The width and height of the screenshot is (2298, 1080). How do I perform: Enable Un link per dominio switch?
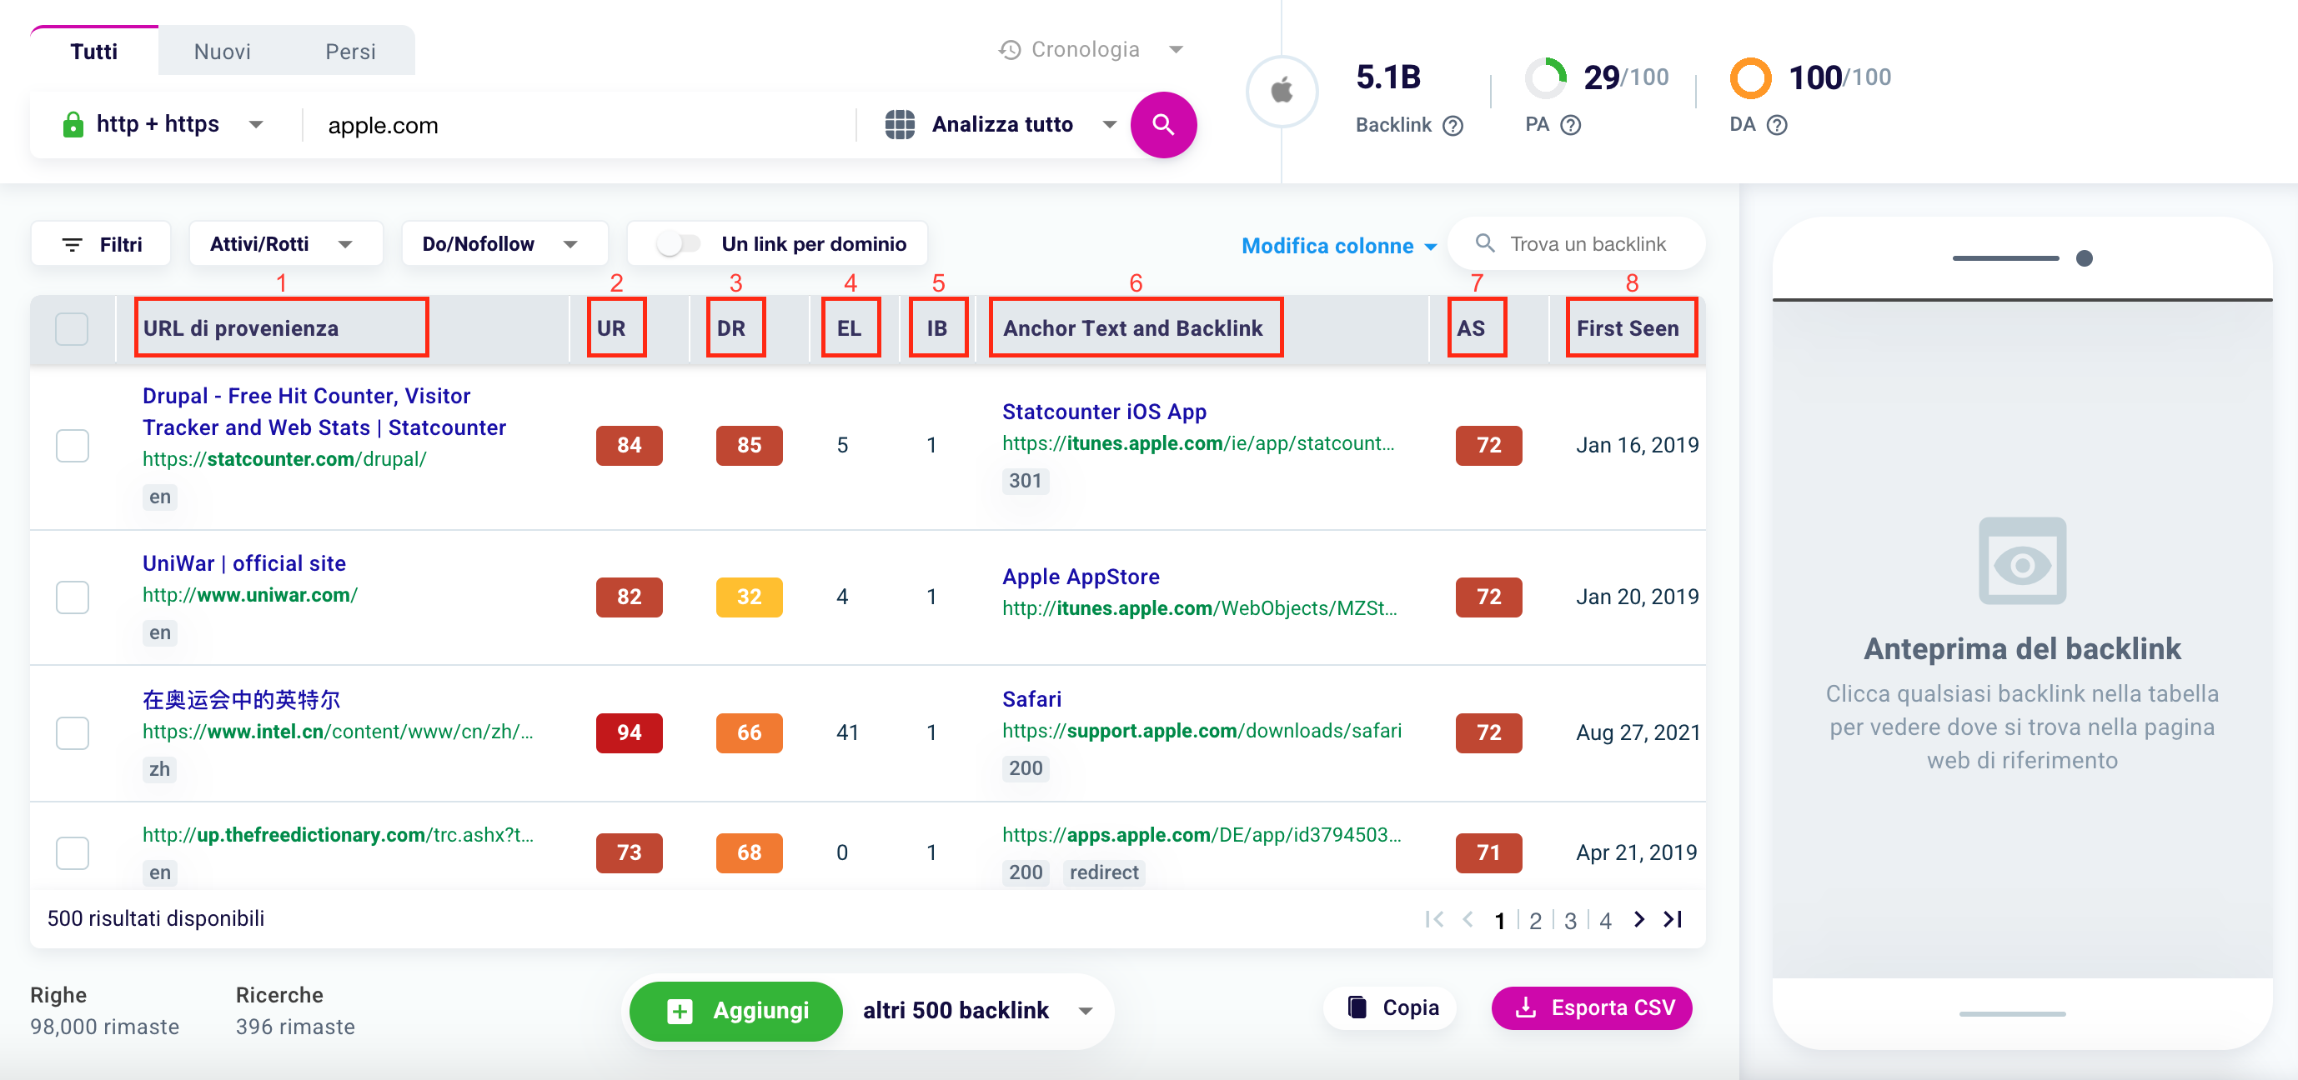tap(678, 244)
